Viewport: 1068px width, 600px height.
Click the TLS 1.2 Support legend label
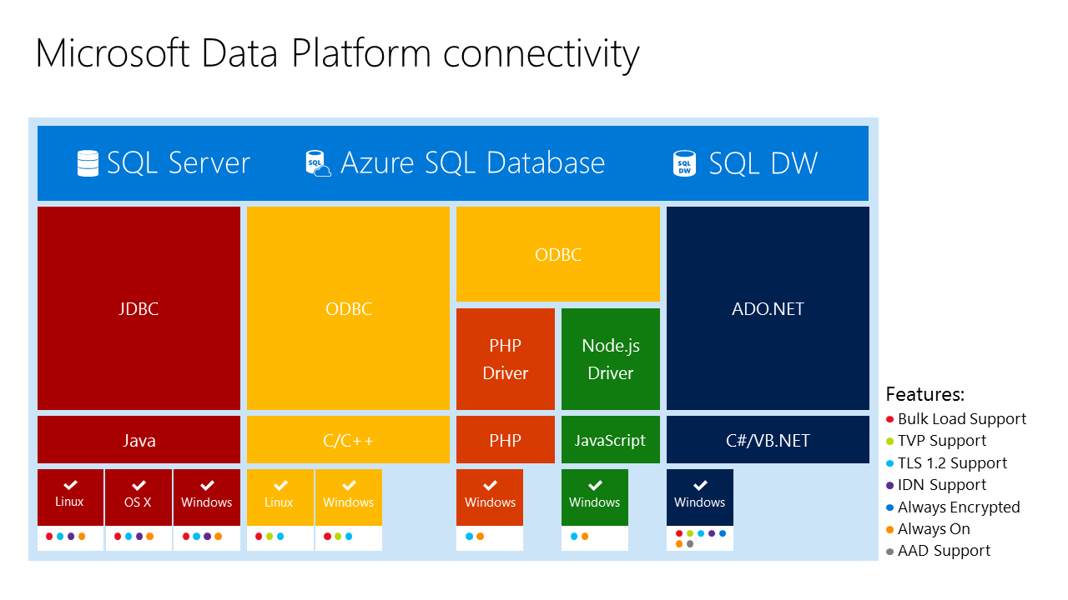(952, 463)
